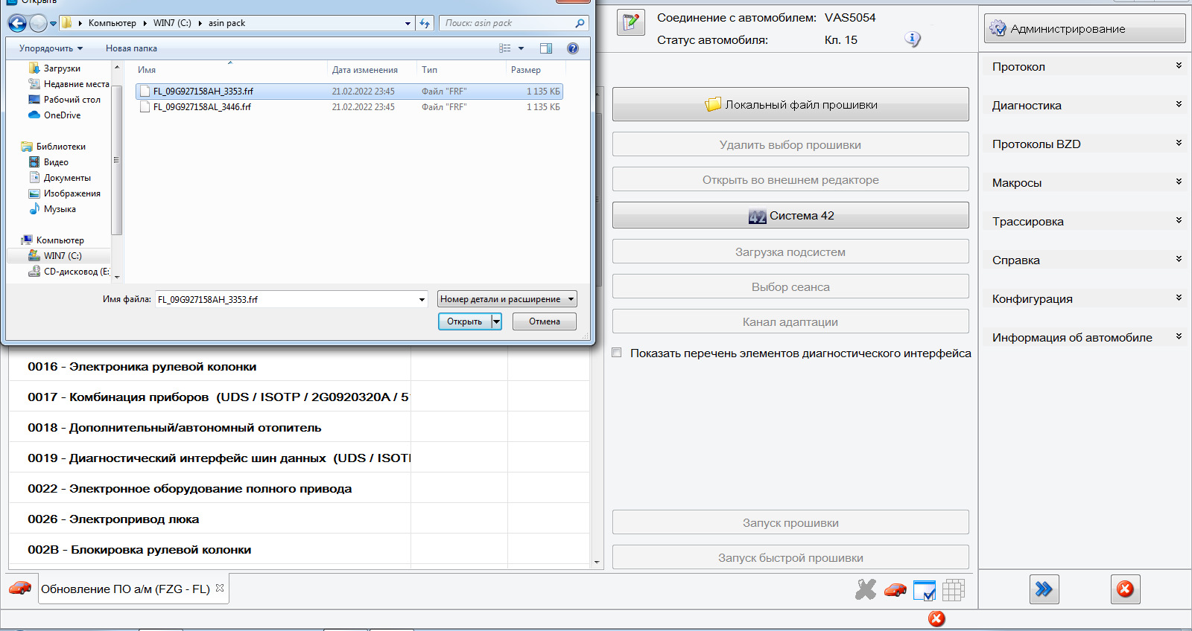Select file FL_09G927158AL_3446.frf
Viewport: 1192px width, 631px height.
coord(349,107)
